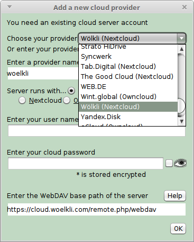Tick the show password checkbox
194x242 pixels.
[x=169, y=163]
